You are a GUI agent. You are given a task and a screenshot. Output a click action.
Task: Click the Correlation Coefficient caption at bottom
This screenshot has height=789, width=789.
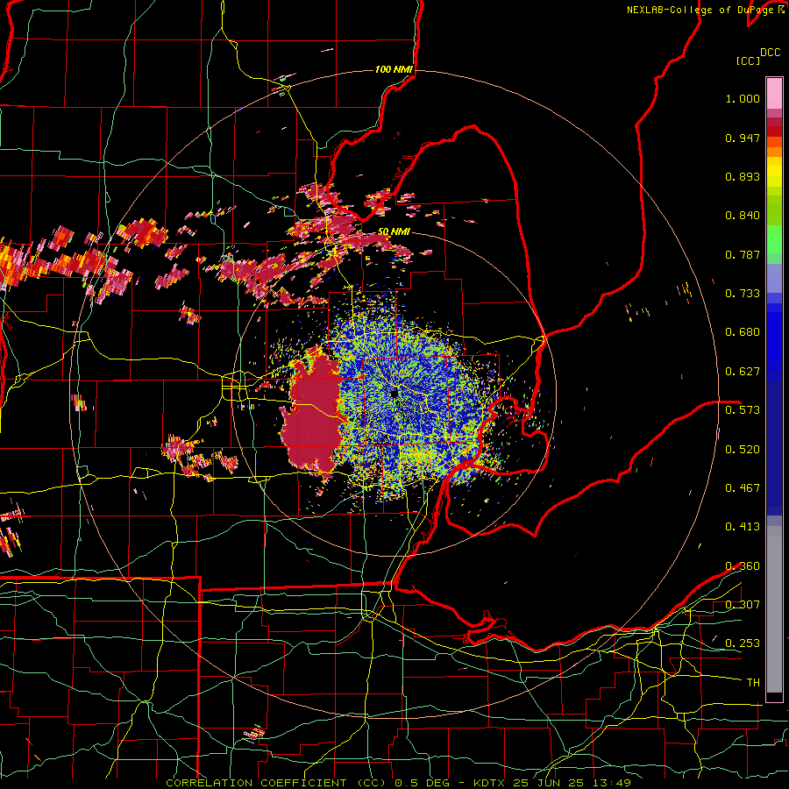click(398, 783)
